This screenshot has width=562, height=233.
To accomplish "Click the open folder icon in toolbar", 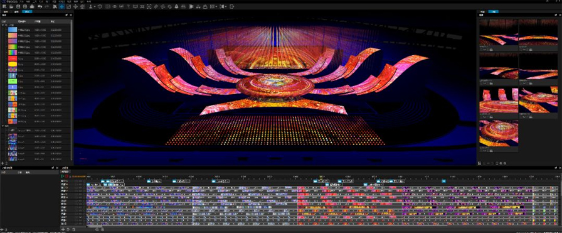I will pyautogui.click(x=11, y=6).
